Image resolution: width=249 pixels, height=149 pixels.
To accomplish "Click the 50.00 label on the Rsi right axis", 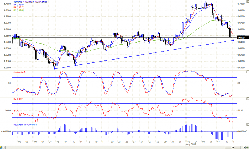I will coord(240,110).
